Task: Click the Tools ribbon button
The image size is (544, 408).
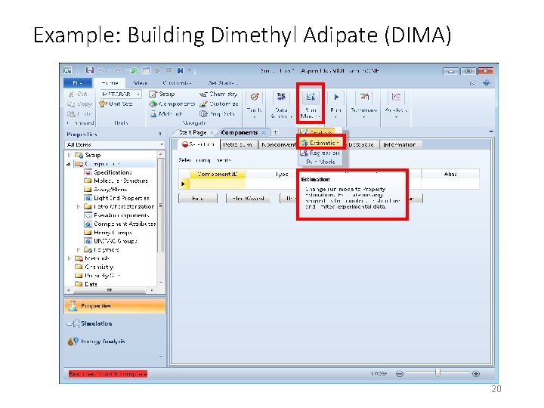Action: coord(255,104)
